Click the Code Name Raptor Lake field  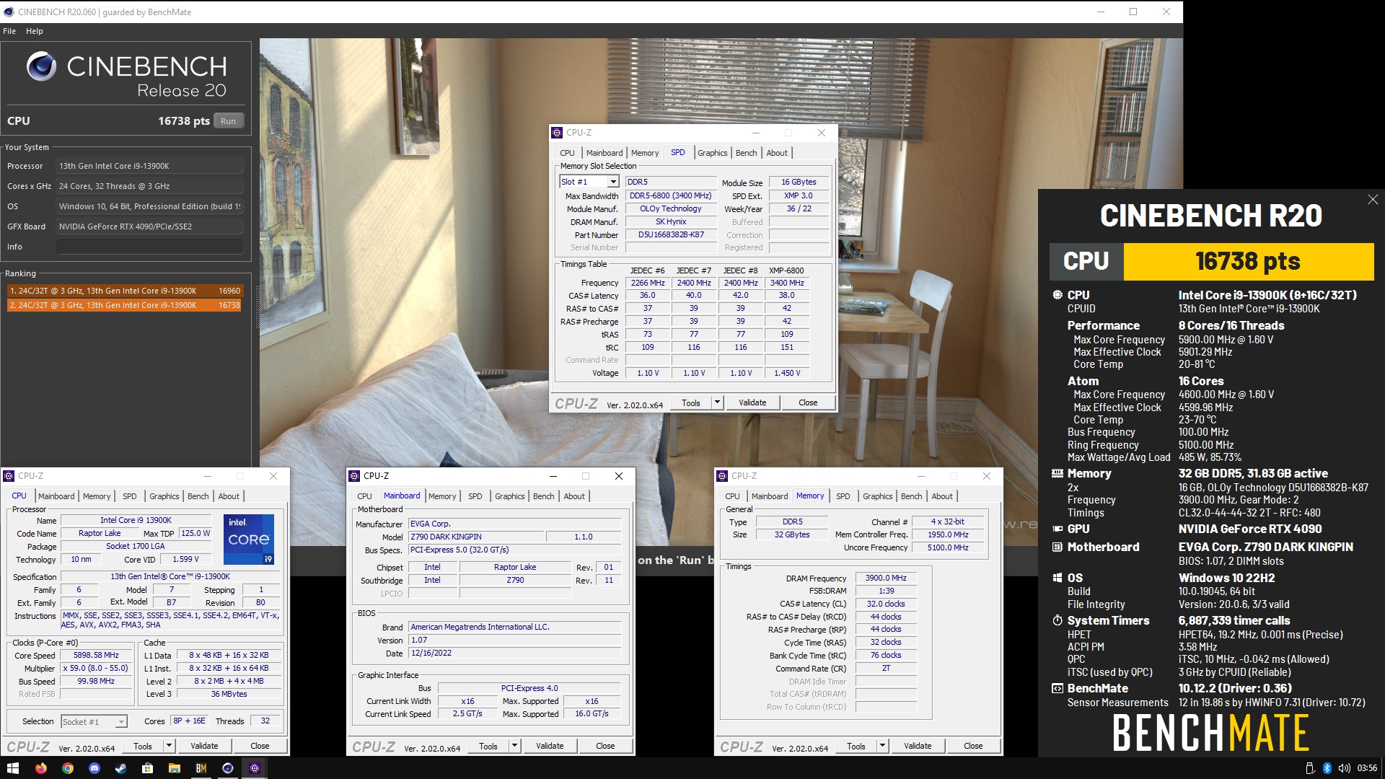click(100, 533)
